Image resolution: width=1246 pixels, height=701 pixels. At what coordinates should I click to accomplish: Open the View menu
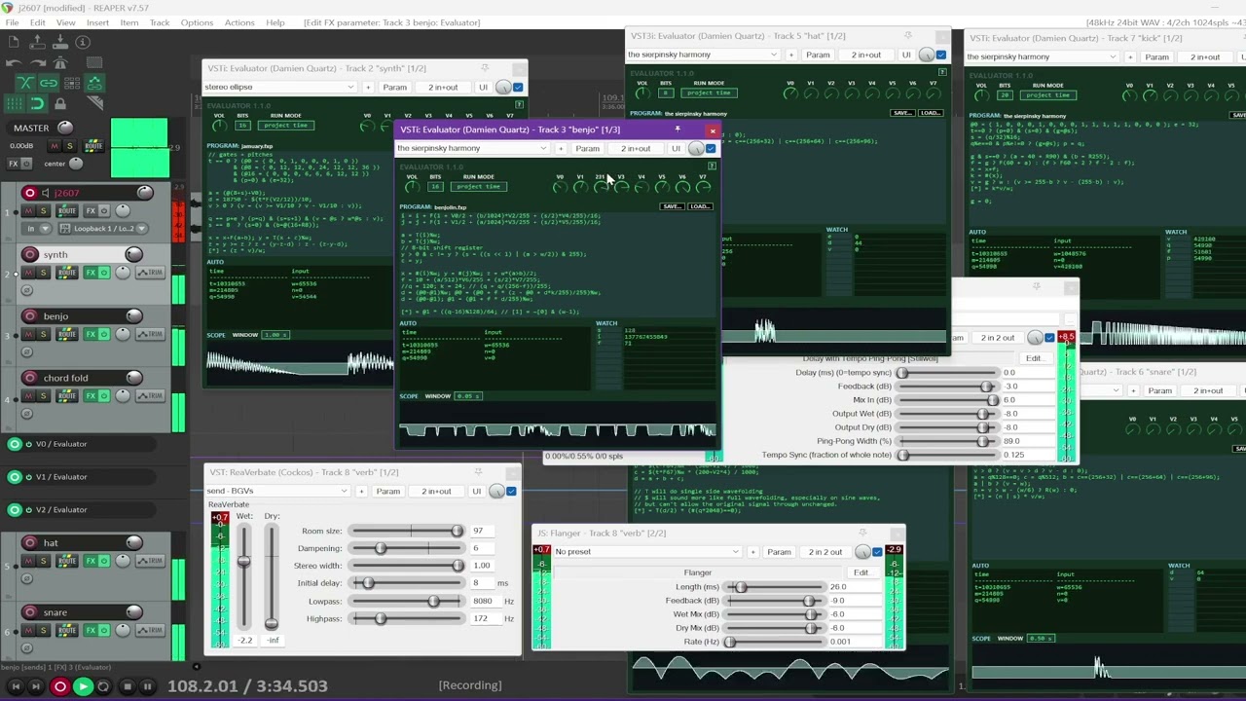pyautogui.click(x=65, y=22)
